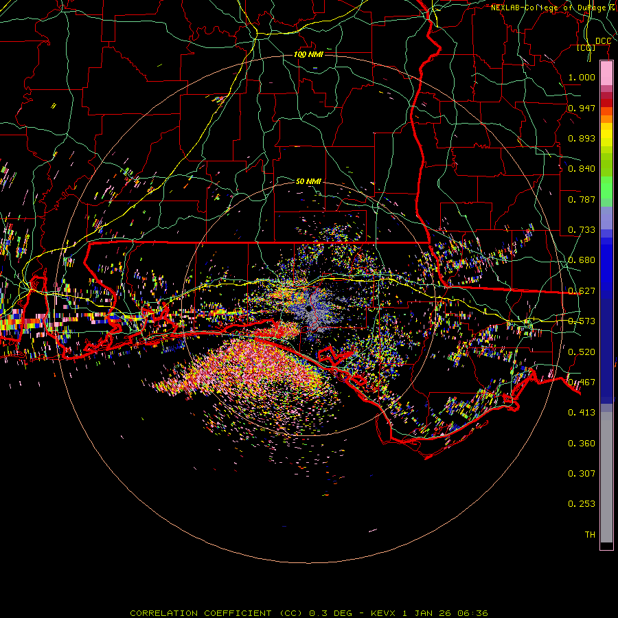Click the "[CC]" units label above the color bar
Screen dimensions: 618x618
tap(586, 47)
